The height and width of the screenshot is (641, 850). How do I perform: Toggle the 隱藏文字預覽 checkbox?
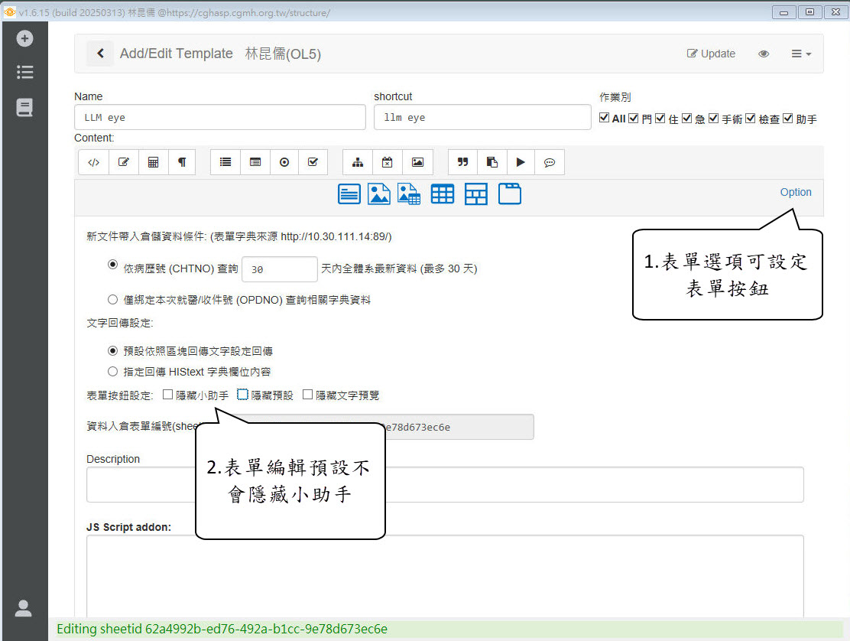(x=307, y=395)
